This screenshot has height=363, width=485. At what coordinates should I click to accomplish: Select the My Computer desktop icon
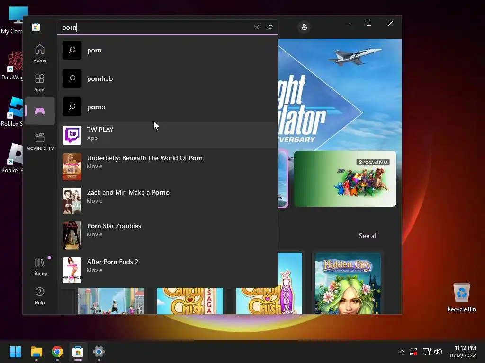[x=12, y=20]
